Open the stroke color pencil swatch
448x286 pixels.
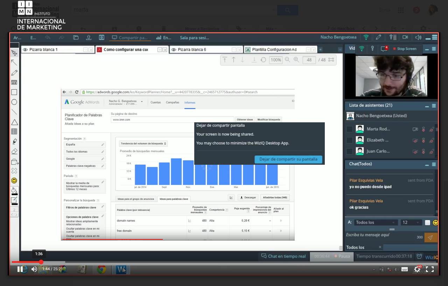[x=14, y=201]
